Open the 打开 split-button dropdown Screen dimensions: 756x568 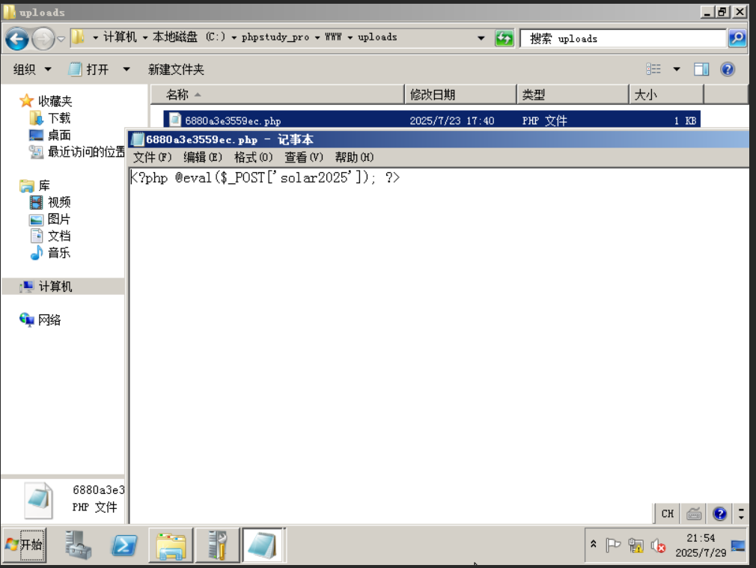point(124,69)
